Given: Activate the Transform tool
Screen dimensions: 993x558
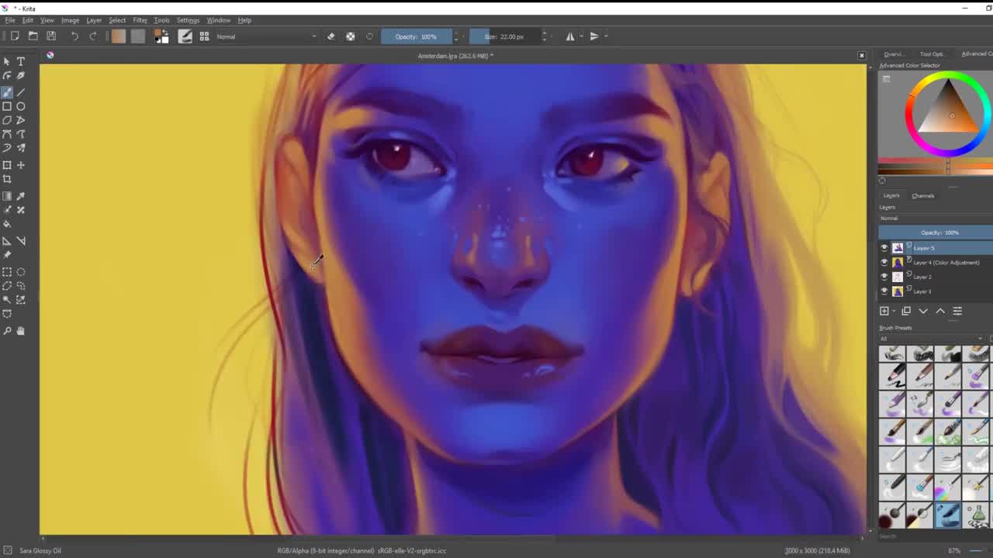Looking at the screenshot, I should click(x=7, y=165).
